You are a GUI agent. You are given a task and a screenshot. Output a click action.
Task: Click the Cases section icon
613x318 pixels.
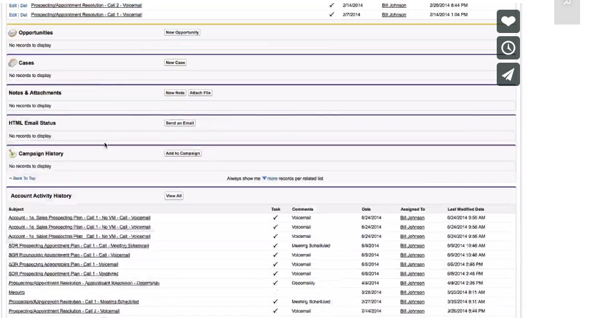(12, 63)
